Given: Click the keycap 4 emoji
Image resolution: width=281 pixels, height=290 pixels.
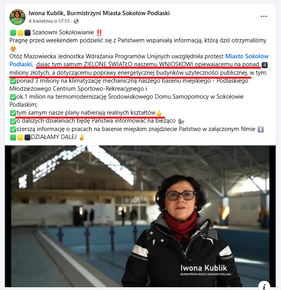Looking at the screenshot, I should click(x=265, y=65).
